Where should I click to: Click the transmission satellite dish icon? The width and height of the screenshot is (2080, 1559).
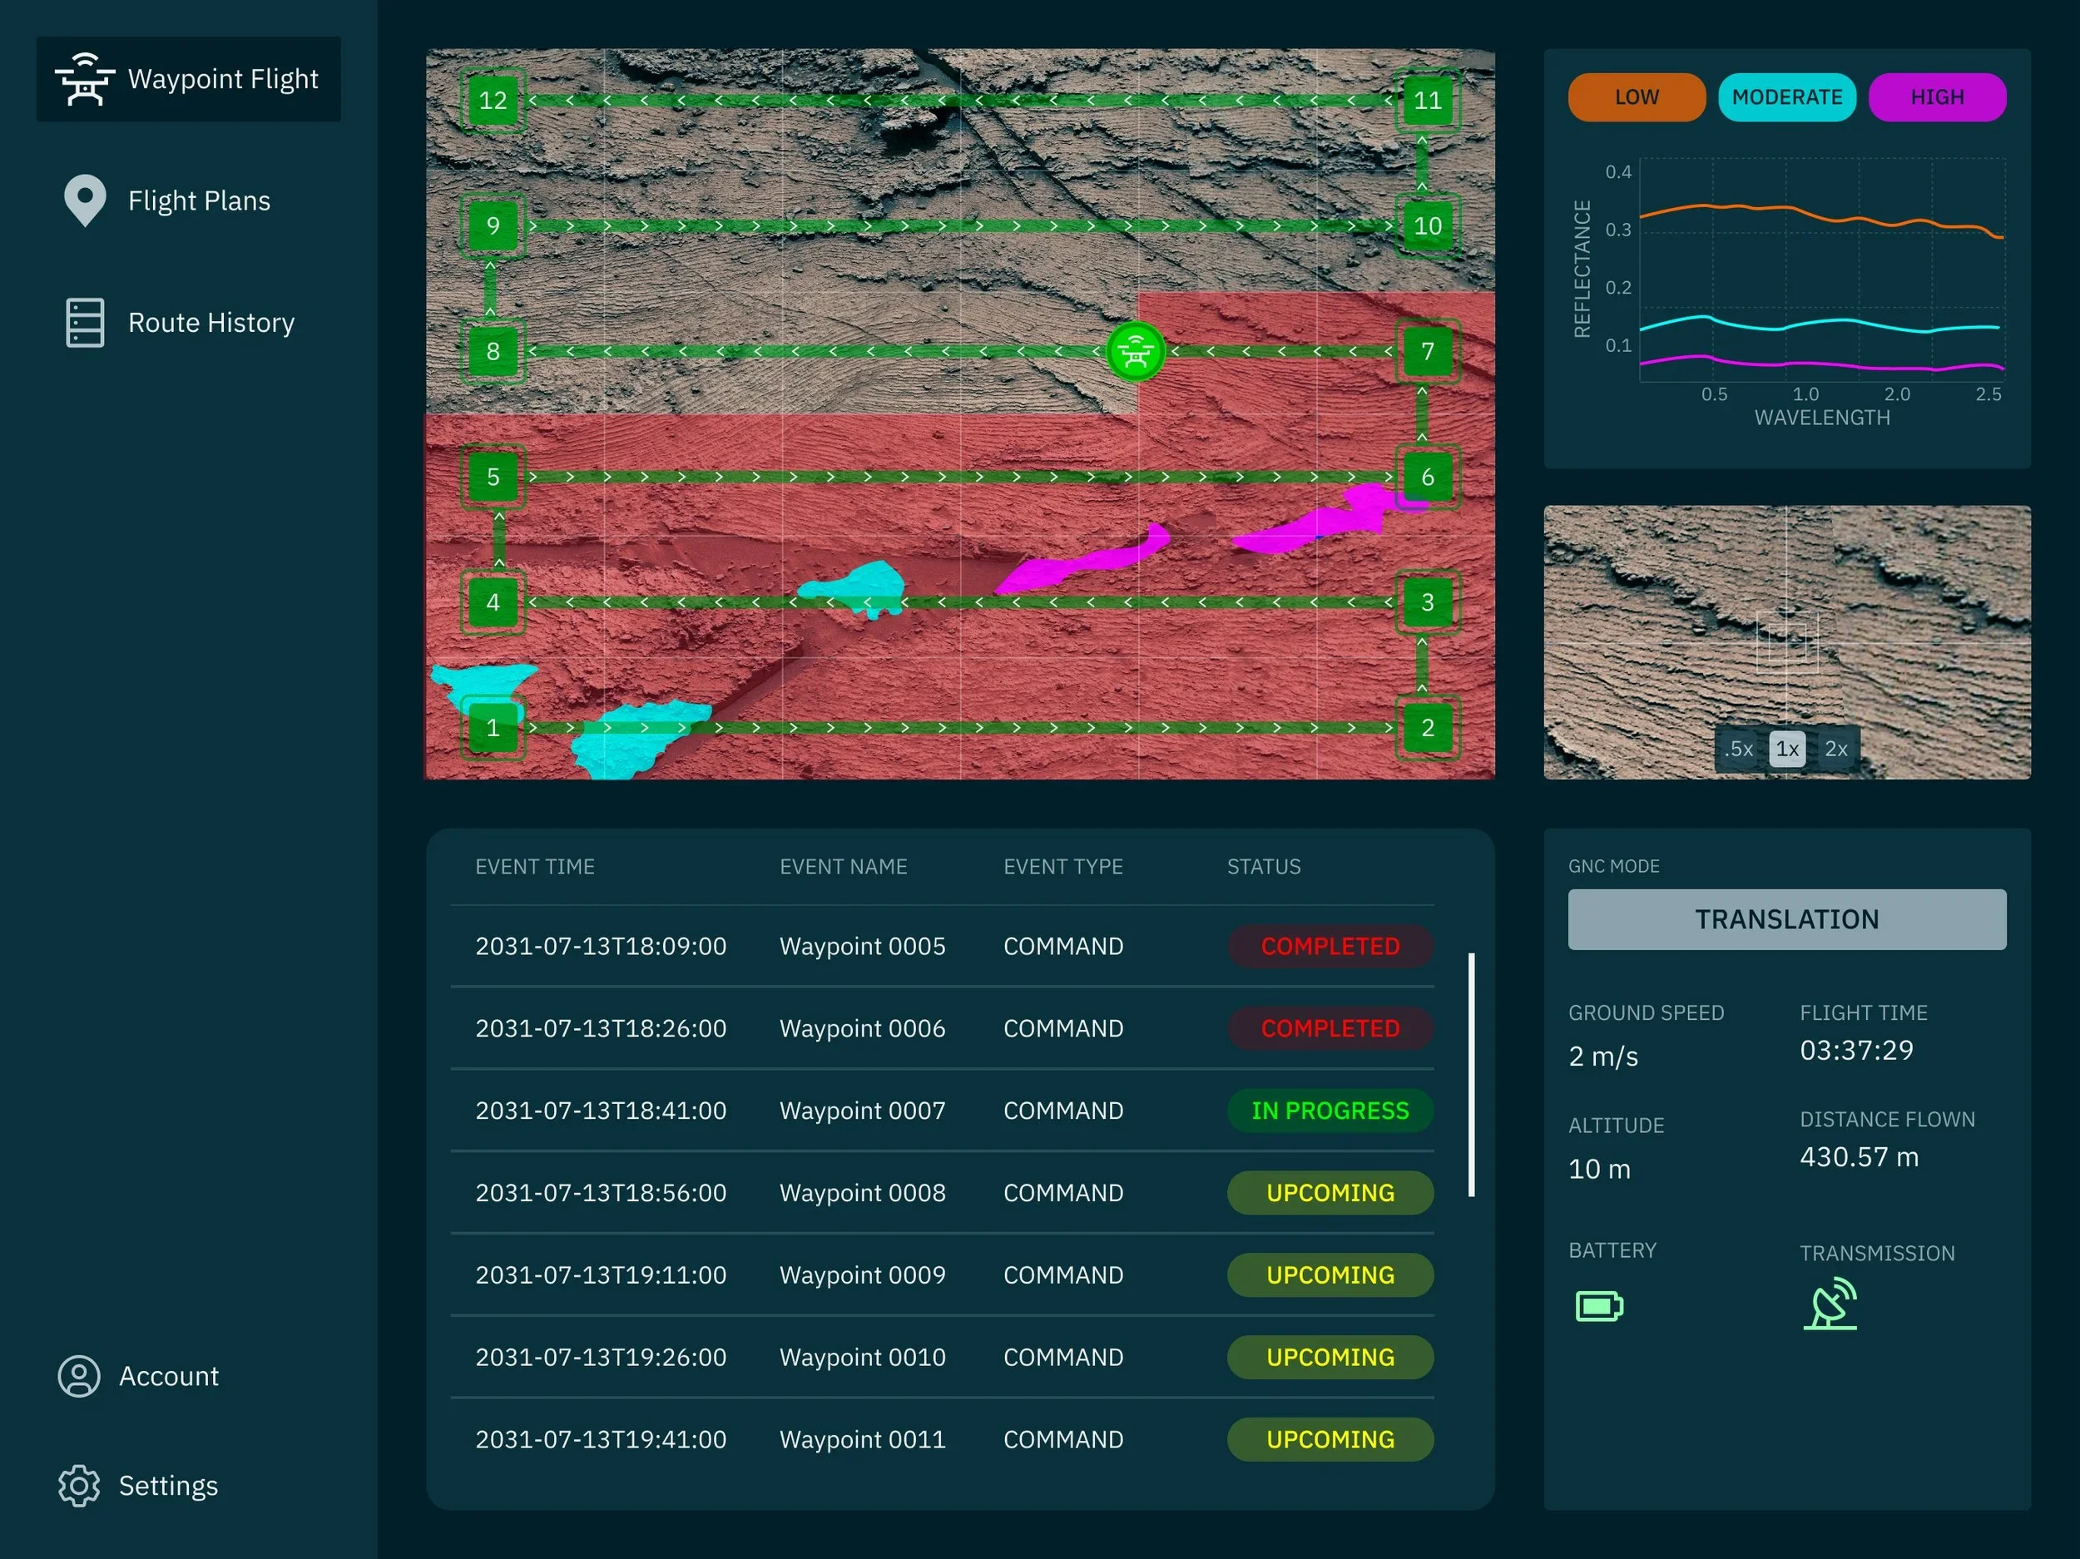tap(1830, 1304)
